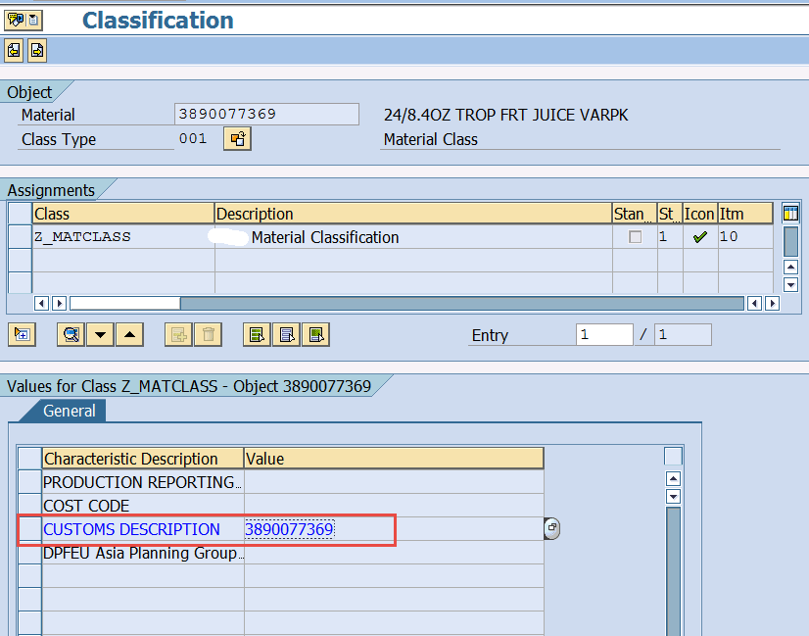
Task: Click the down arrow to move entry down
Action: point(99,334)
